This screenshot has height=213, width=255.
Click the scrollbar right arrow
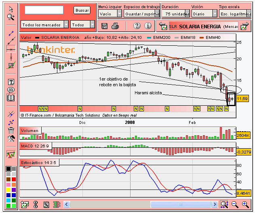[x=215, y=204]
